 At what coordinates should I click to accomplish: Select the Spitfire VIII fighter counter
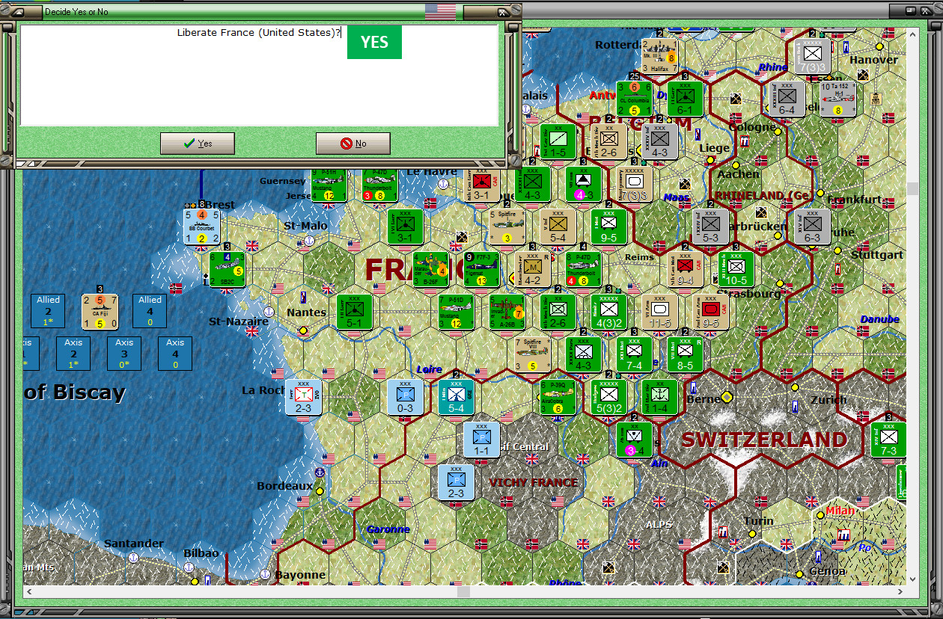point(532,354)
